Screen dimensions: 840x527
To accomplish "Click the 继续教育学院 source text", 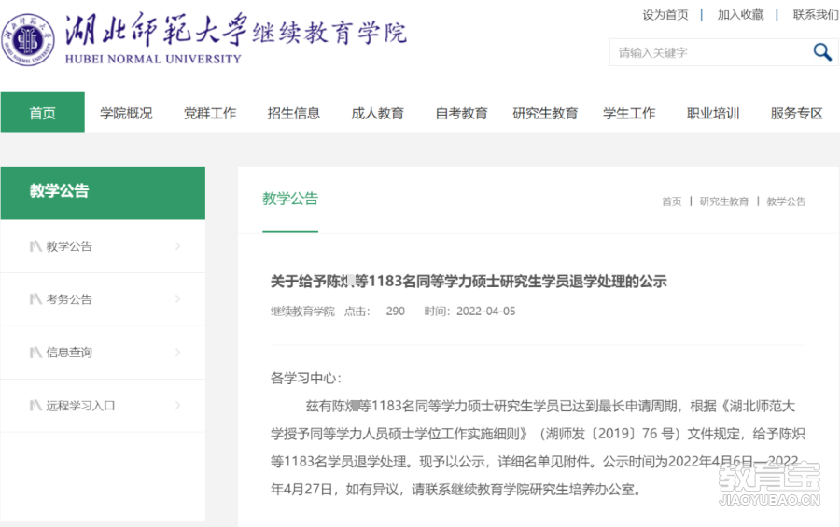I will (302, 312).
